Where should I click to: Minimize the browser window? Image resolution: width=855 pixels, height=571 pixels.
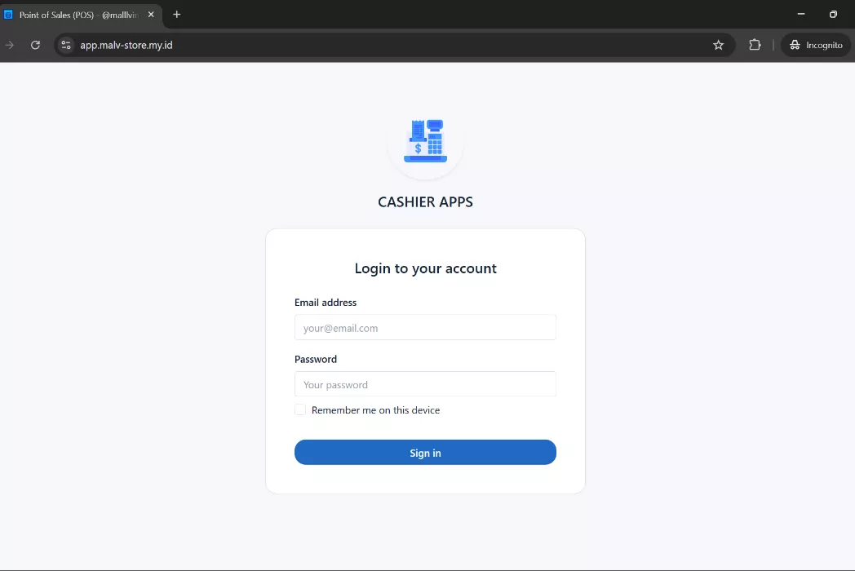pyautogui.click(x=801, y=14)
